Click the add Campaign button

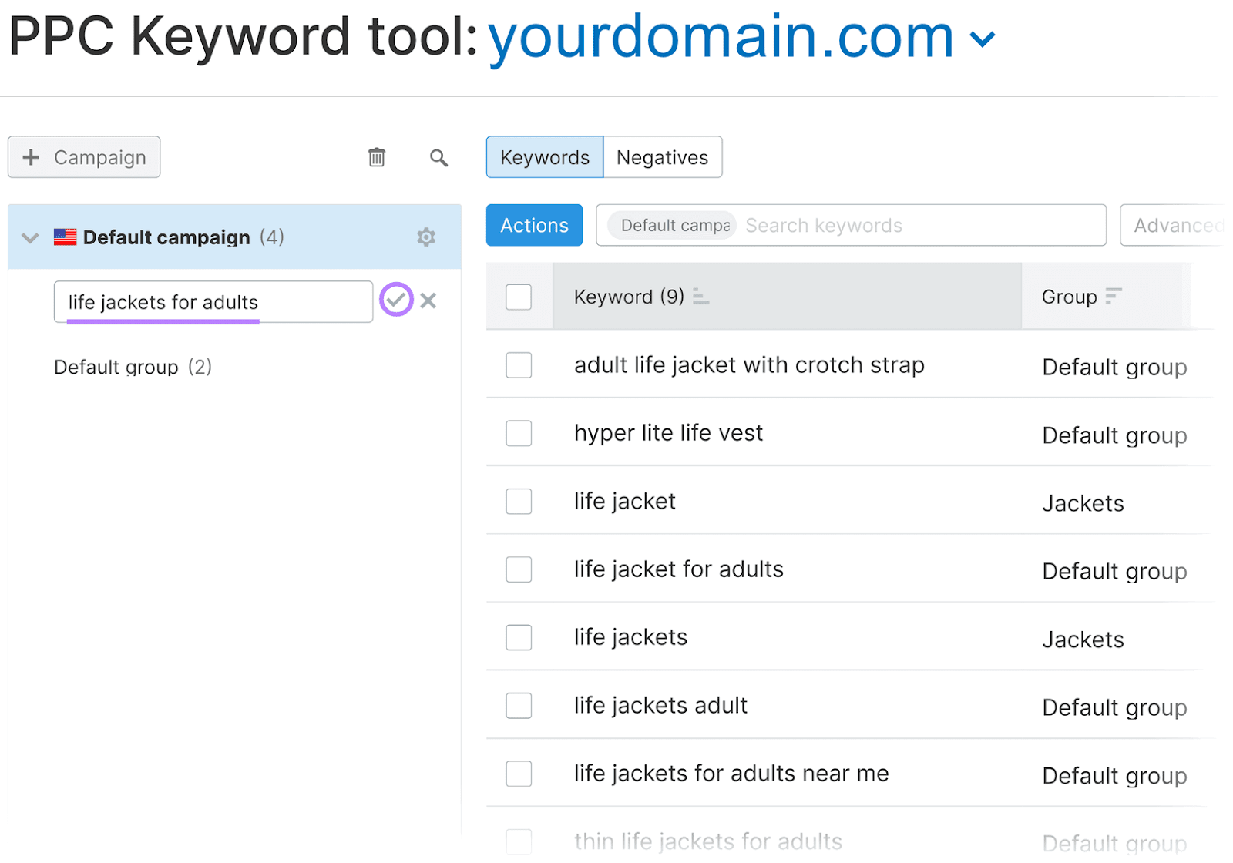coord(84,157)
